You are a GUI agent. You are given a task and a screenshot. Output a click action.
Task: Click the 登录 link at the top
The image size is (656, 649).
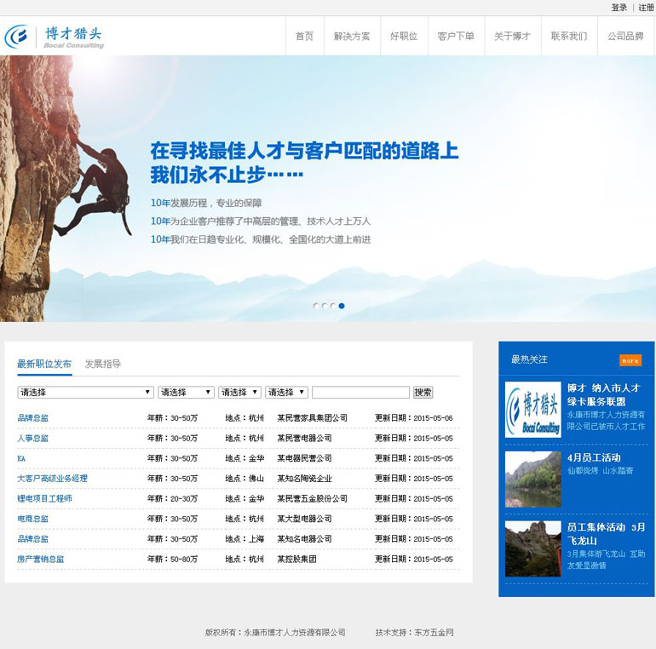click(619, 8)
